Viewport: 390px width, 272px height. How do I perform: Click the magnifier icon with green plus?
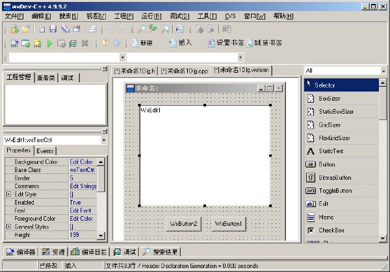pos(165,29)
